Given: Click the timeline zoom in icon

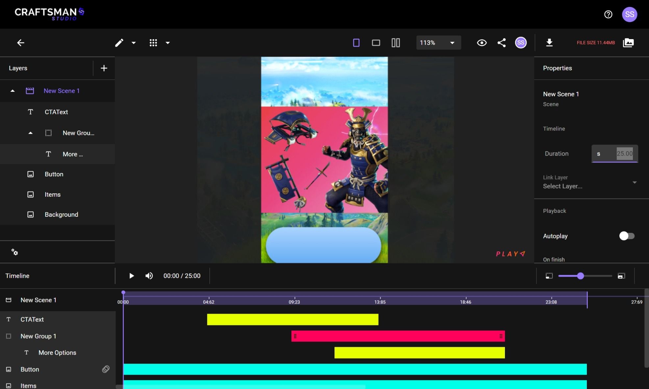Looking at the screenshot, I should [x=621, y=276].
